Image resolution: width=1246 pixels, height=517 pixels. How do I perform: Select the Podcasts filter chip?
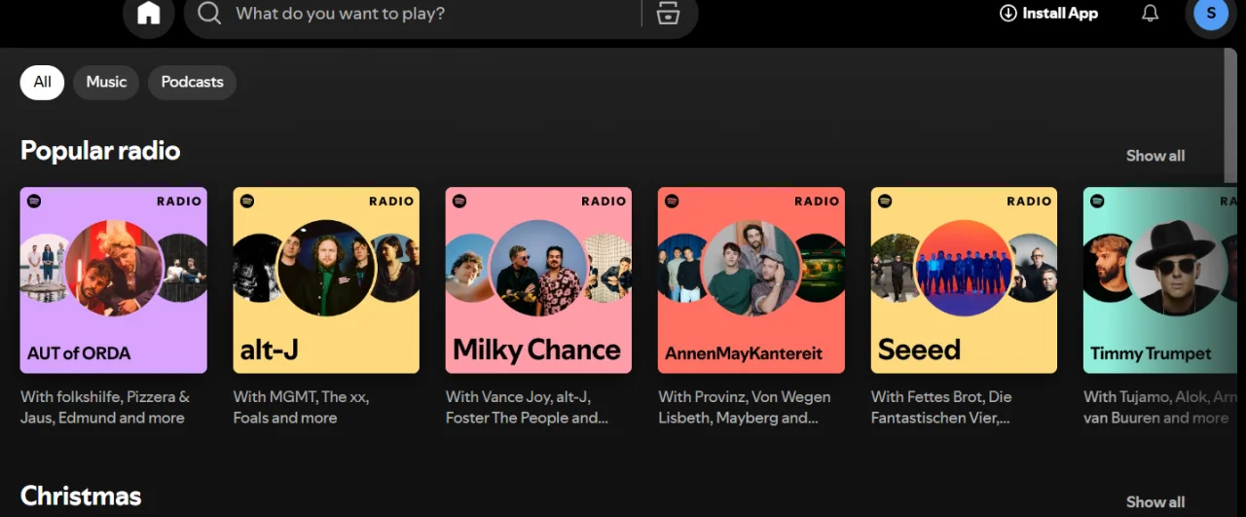[x=192, y=82]
